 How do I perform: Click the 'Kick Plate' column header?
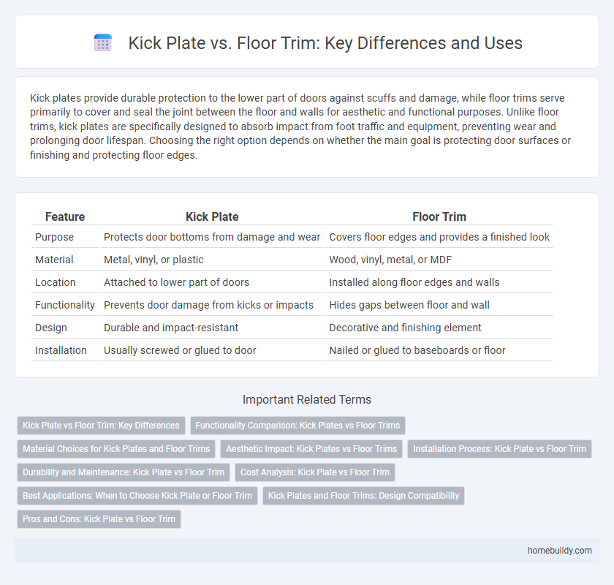pos(212,216)
